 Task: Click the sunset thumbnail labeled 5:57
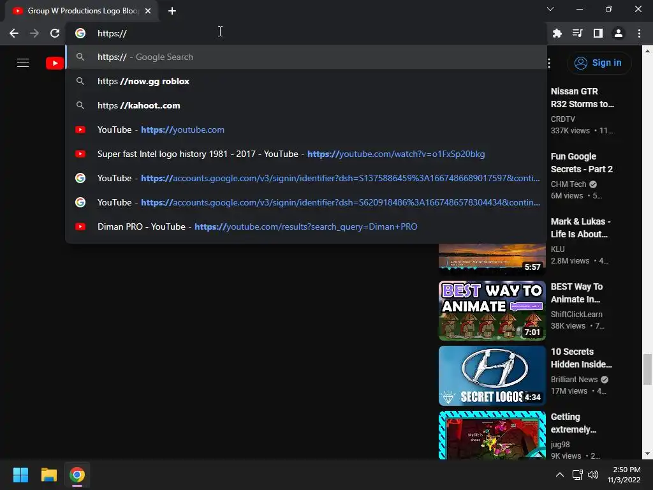pyautogui.click(x=492, y=259)
